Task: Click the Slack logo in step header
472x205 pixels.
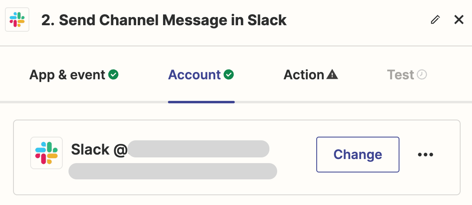Action: 17,20
